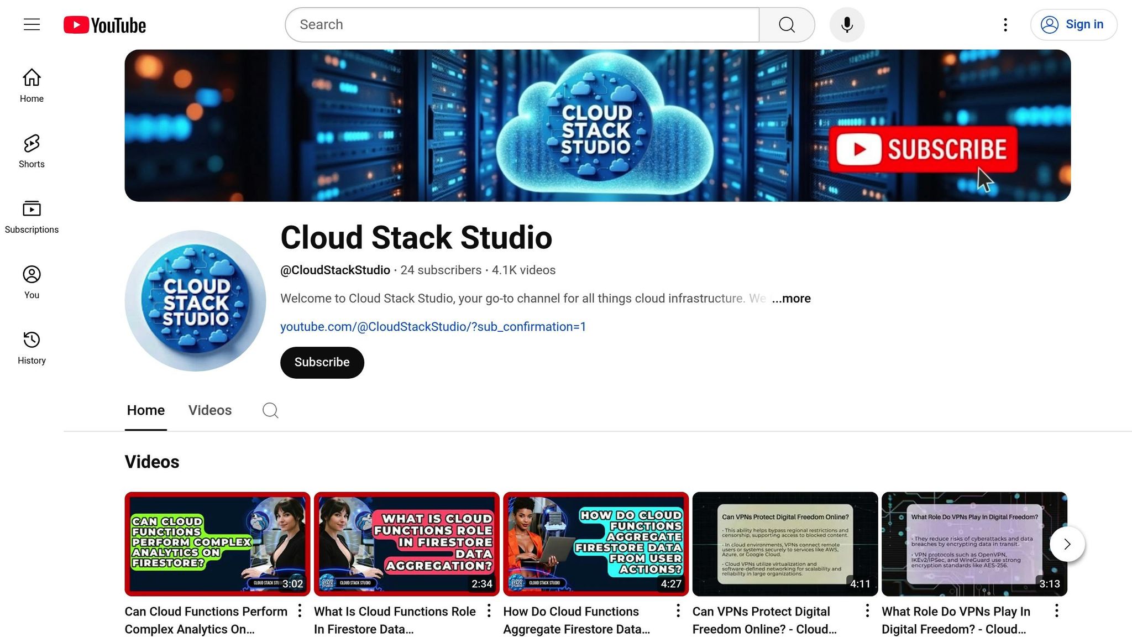1132x637 pixels.
Task: Click the YouTube logo
Action: tap(104, 25)
